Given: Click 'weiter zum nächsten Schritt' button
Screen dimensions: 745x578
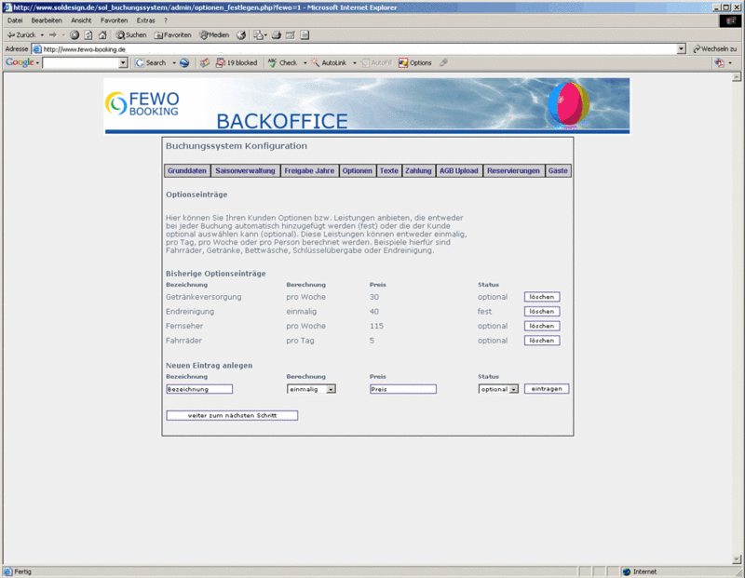Looking at the screenshot, I should click(x=232, y=415).
